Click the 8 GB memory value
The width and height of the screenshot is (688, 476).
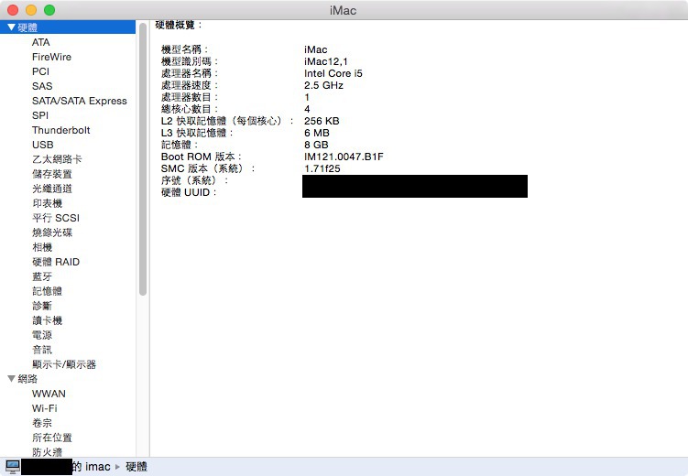click(316, 145)
